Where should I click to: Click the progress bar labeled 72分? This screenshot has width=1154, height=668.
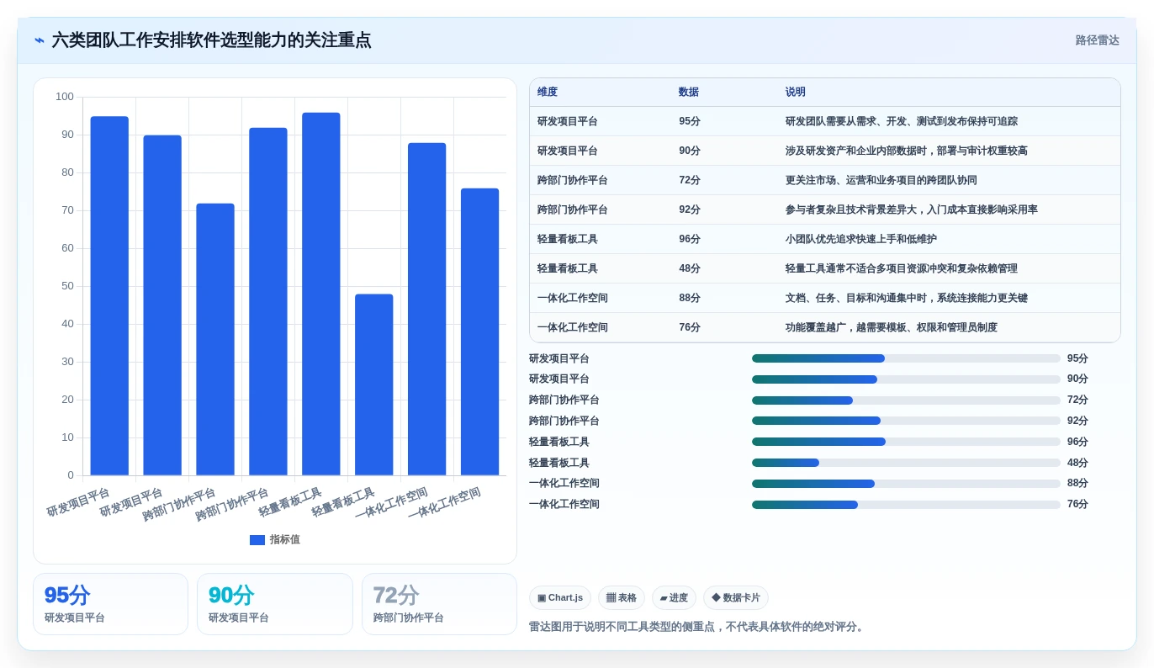point(906,400)
